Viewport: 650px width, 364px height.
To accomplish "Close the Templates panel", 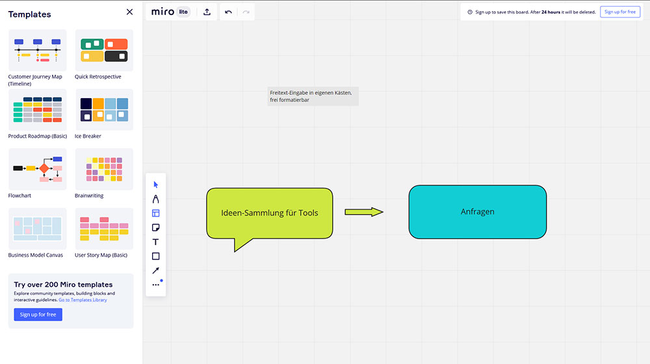I will click(x=129, y=12).
